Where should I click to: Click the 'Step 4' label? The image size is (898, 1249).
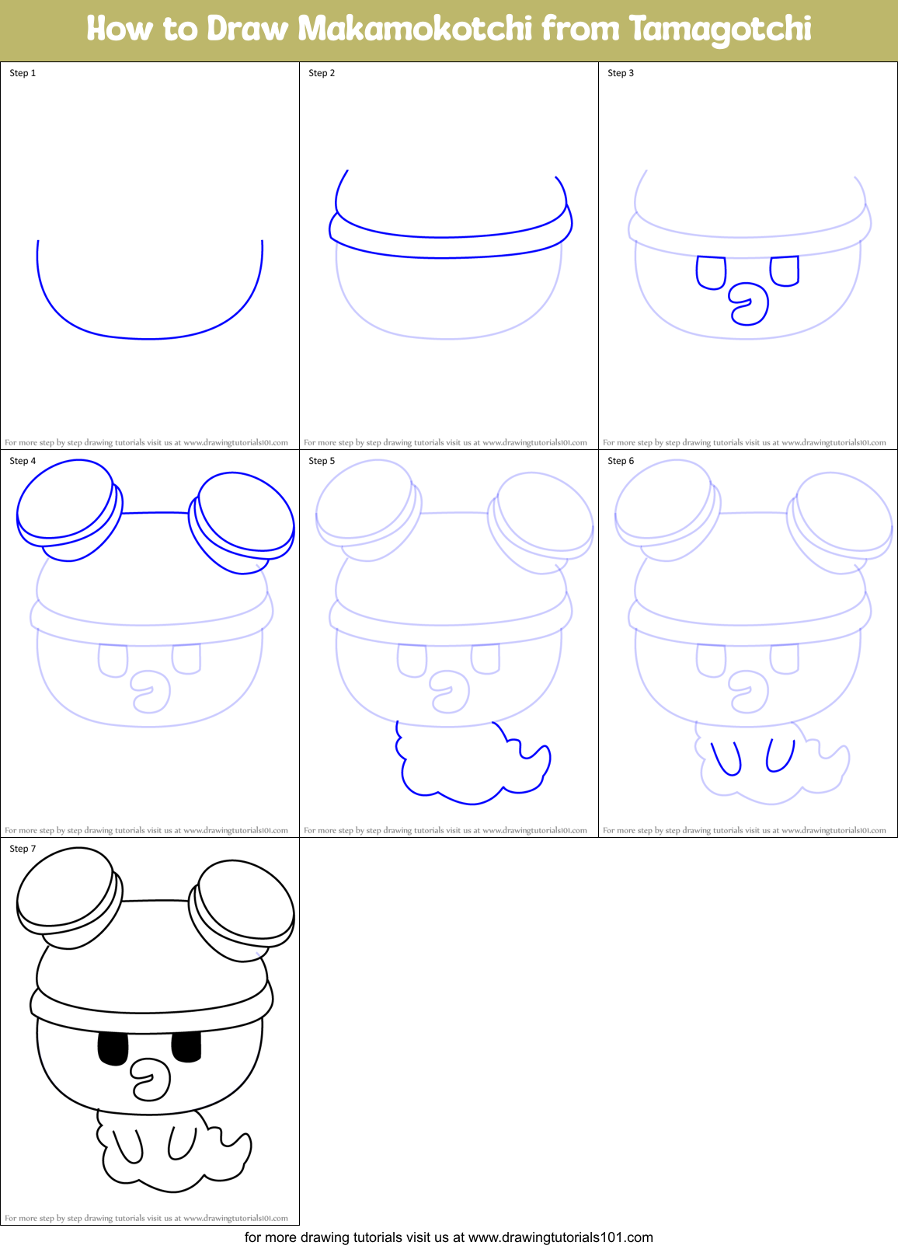pyautogui.click(x=23, y=461)
